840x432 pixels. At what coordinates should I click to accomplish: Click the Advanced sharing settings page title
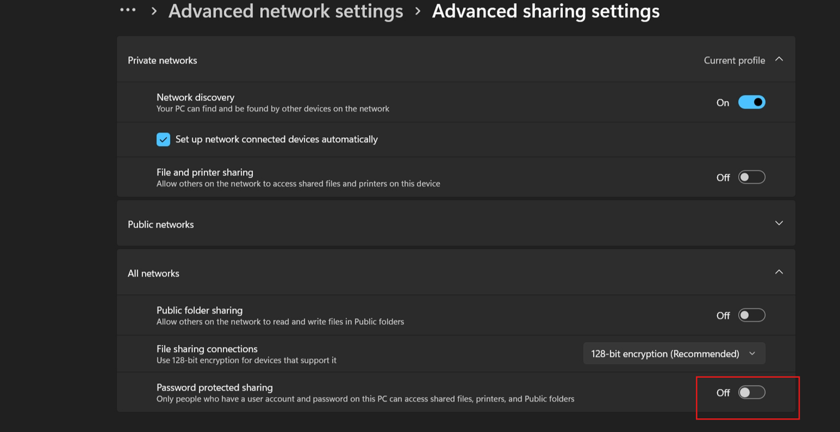pos(546,11)
